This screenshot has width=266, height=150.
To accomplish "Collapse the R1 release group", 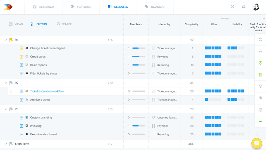I will coord(6,40).
